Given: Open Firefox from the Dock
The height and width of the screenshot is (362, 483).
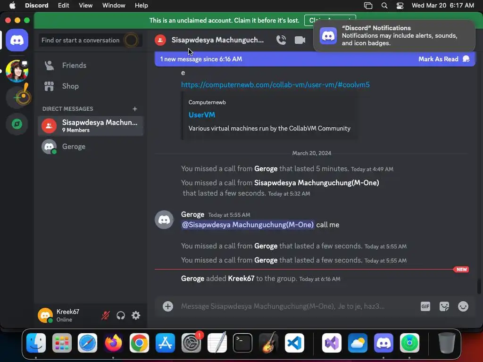Looking at the screenshot, I should point(113,343).
